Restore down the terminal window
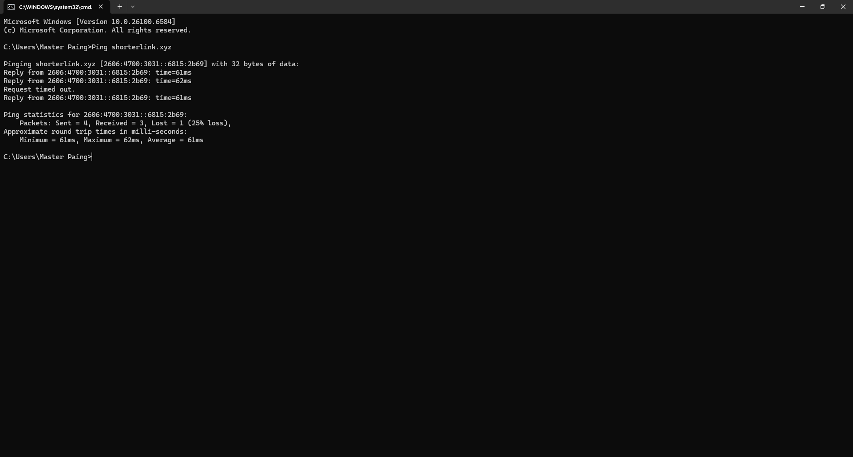This screenshot has width=853, height=457. 822,7
